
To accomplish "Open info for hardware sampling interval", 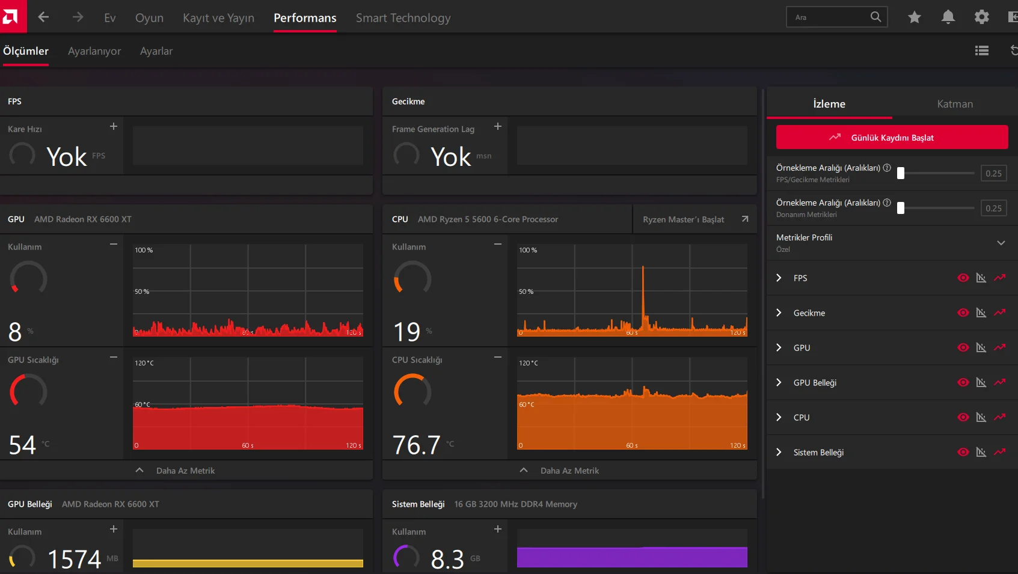I will point(887,203).
